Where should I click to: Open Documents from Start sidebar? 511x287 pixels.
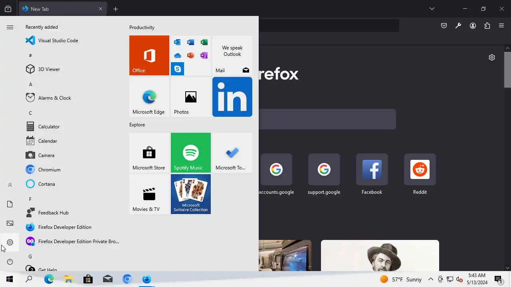pyautogui.click(x=10, y=204)
